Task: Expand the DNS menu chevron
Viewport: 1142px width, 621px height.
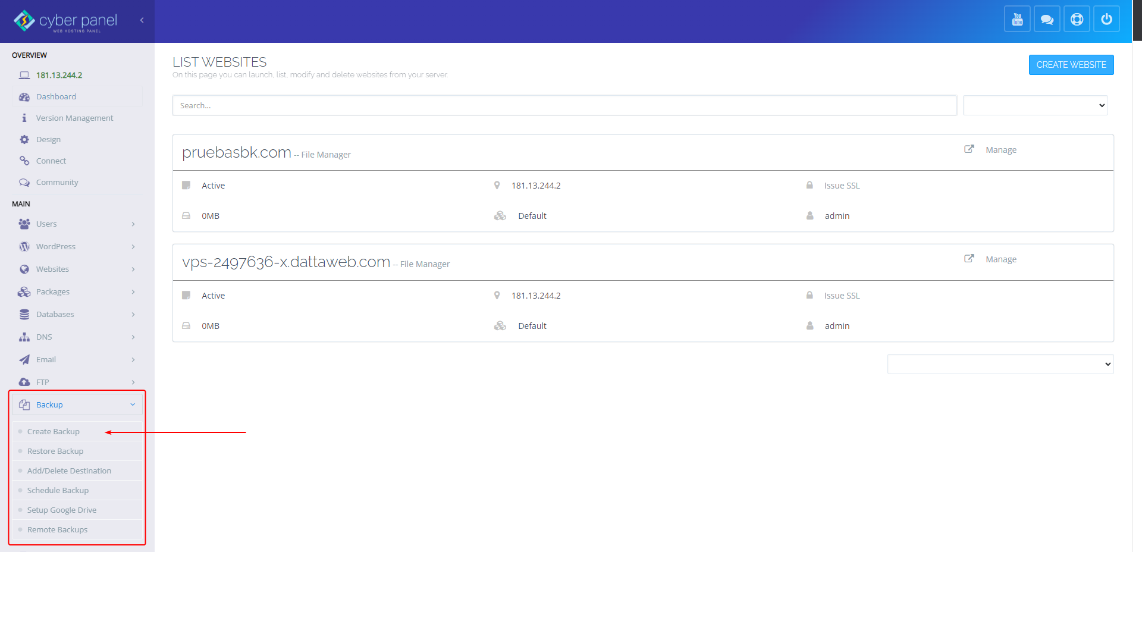Action: tap(133, 337)
